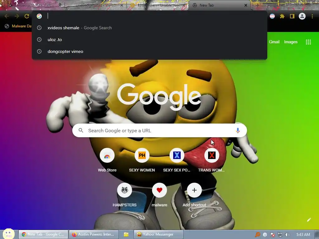
Task: Click the network tray icon
Action: click(x=280, y=235)
